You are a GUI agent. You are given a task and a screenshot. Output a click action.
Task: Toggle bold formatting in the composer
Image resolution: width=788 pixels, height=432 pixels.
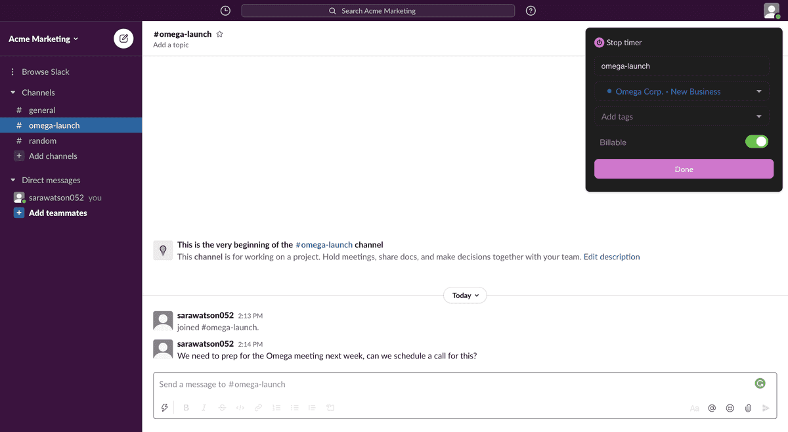[x=186, y=407]
